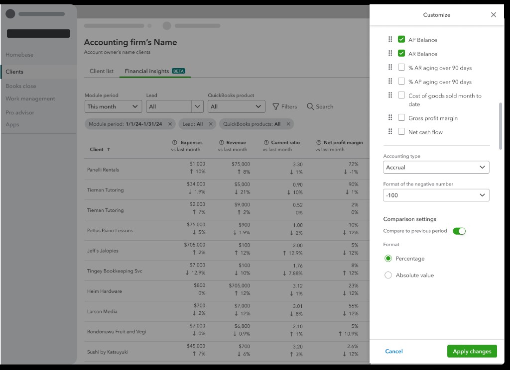Open the negative number format dropdown
The height and width of the screenshot is (370, 510).
click(436, 195)
